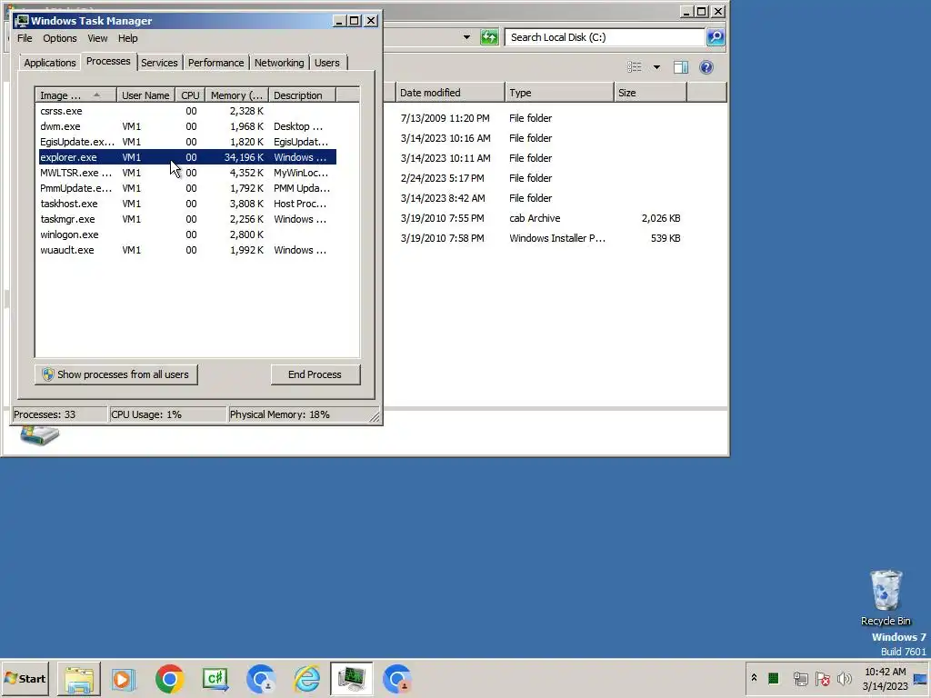This screenshot has width=931, height=698.
Task: Open the Options menu in Task Manager
Action: 59,38
